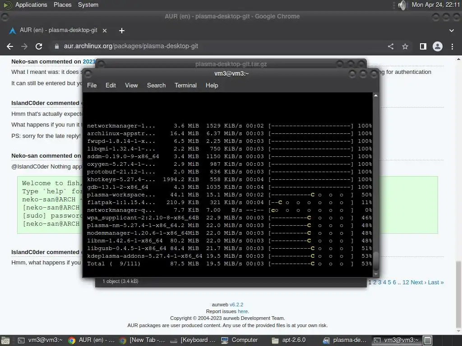This screenshot has height=346, width=462.
Task: Open the System menu
Action: coord(88,5)
